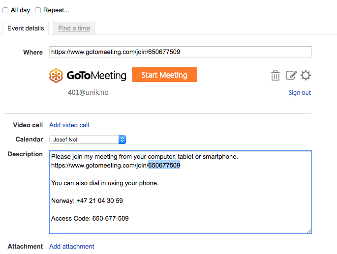
Task: Open GoToMeeting settings gear icon
Action: tap(306, 75)
